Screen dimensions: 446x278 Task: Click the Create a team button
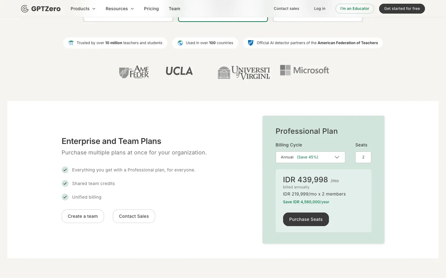[x=83, y=216]
